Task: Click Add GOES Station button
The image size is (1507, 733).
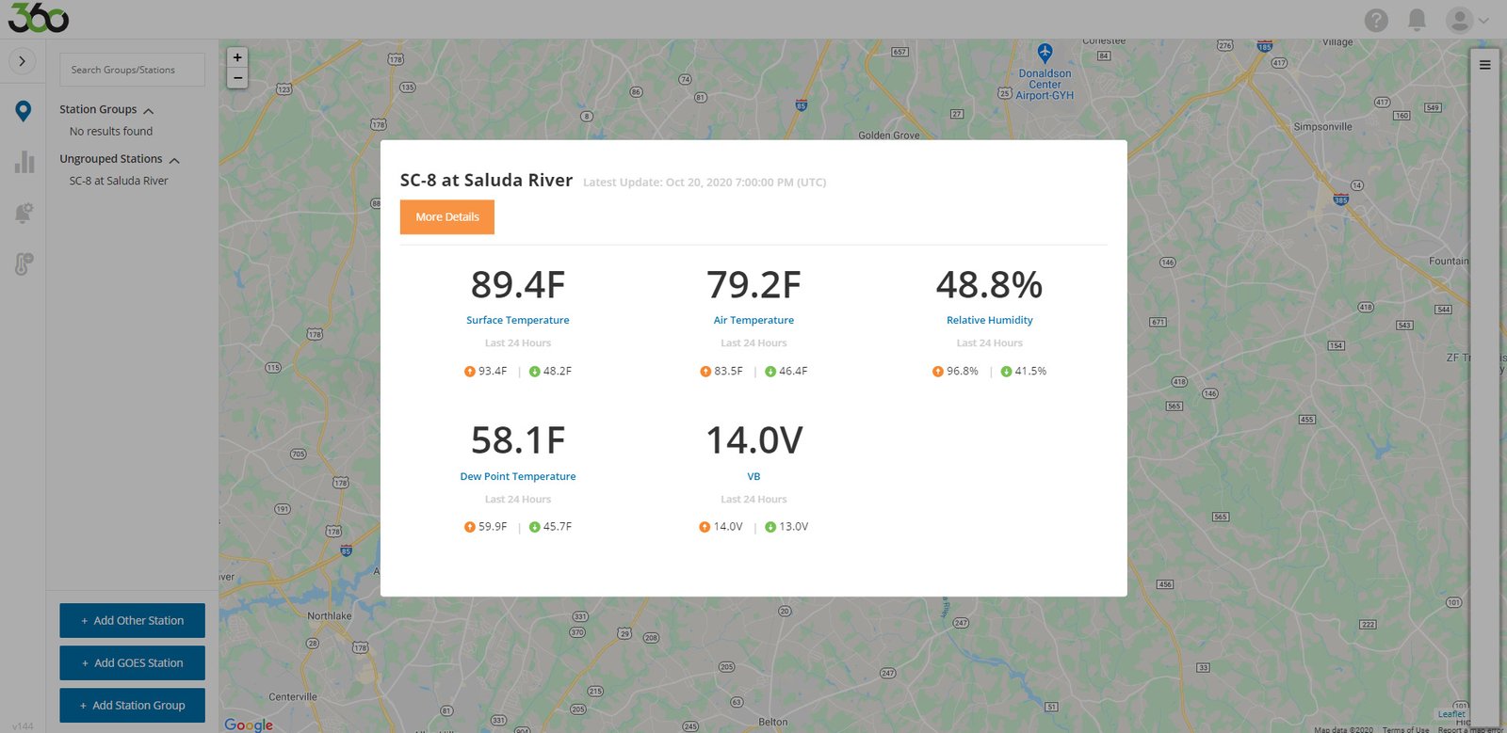Action: pos(132,663)
